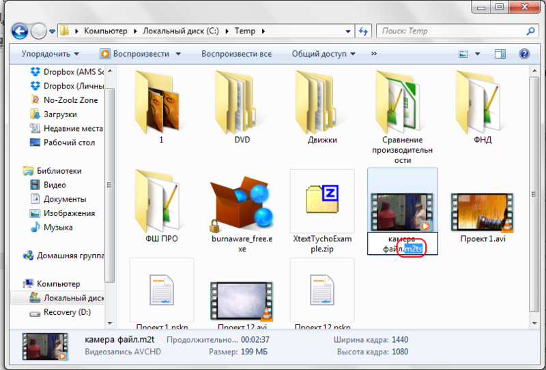Open Рабочий стол in navigation pane
The width and height of the screenshot is (546, 370).
point(62,142)
